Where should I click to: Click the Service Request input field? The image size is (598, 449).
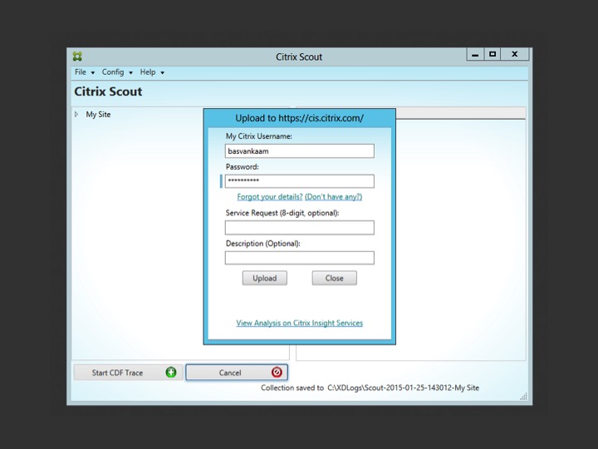(299, 228)
